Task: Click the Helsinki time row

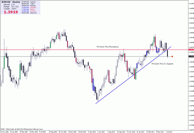Action: click(x=29, y=7)
